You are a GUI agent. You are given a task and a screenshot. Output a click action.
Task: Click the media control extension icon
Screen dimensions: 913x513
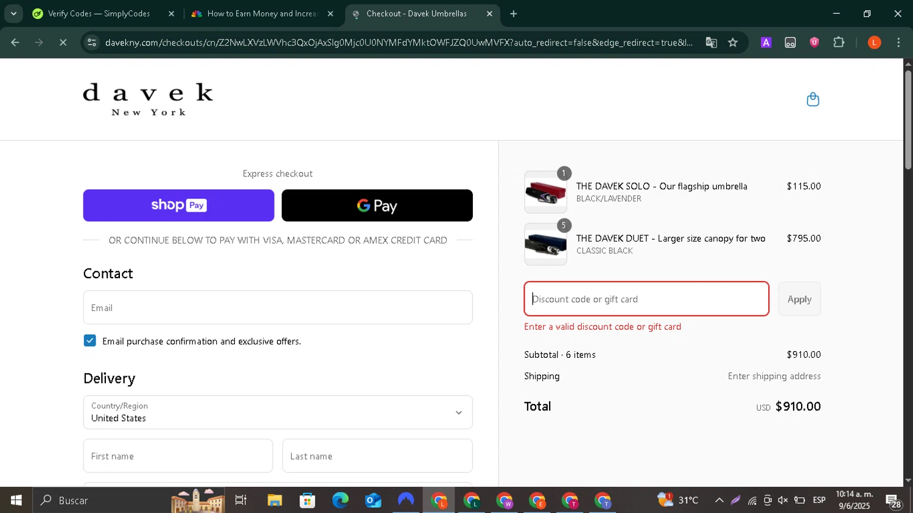click(790, 43)
